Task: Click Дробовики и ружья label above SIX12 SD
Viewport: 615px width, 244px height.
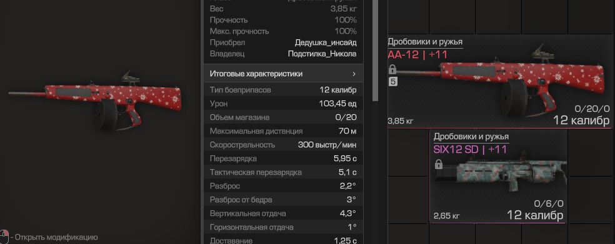Action: pos(471,137)
